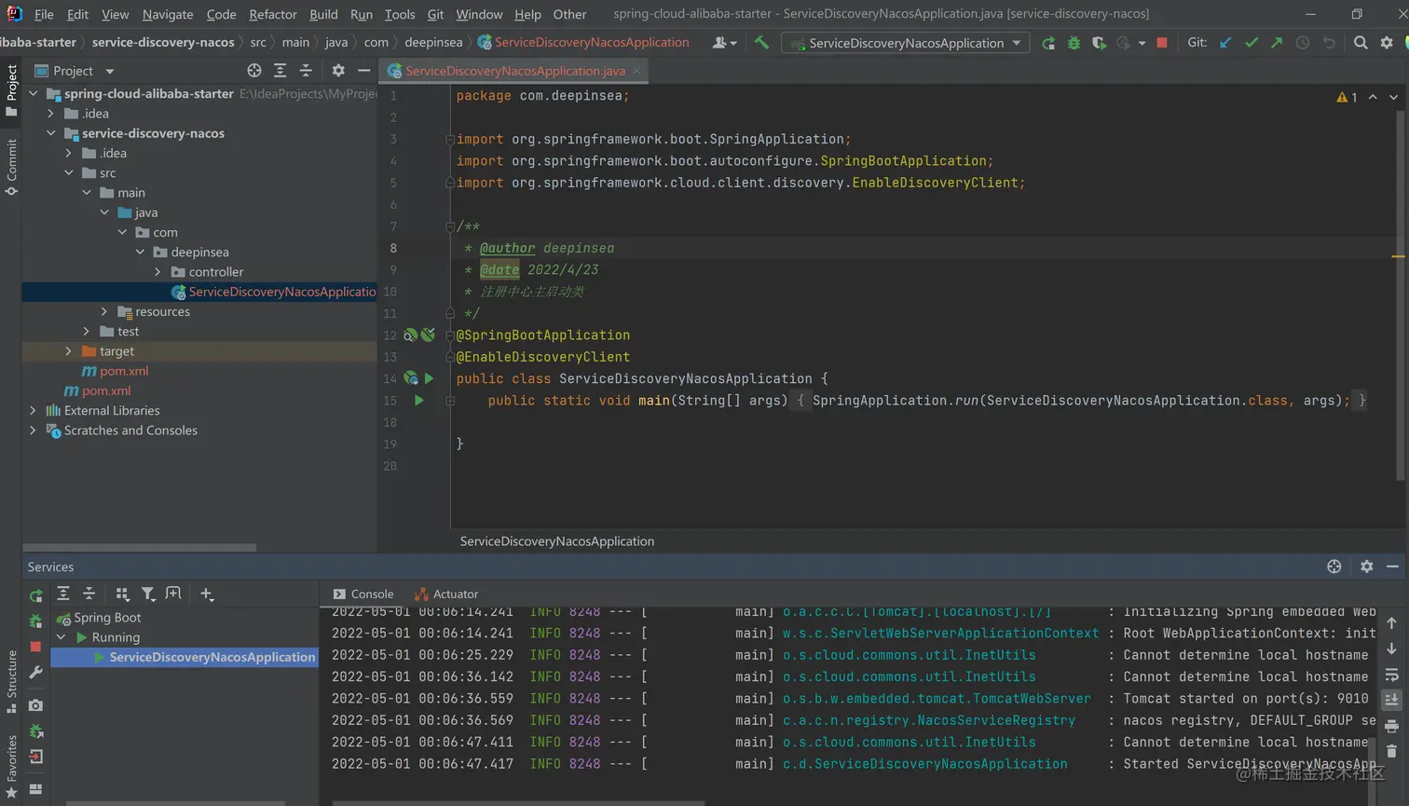Open in new tab Services icon
The height and width of the screenshot is (806, 1409).
[173, 594]
